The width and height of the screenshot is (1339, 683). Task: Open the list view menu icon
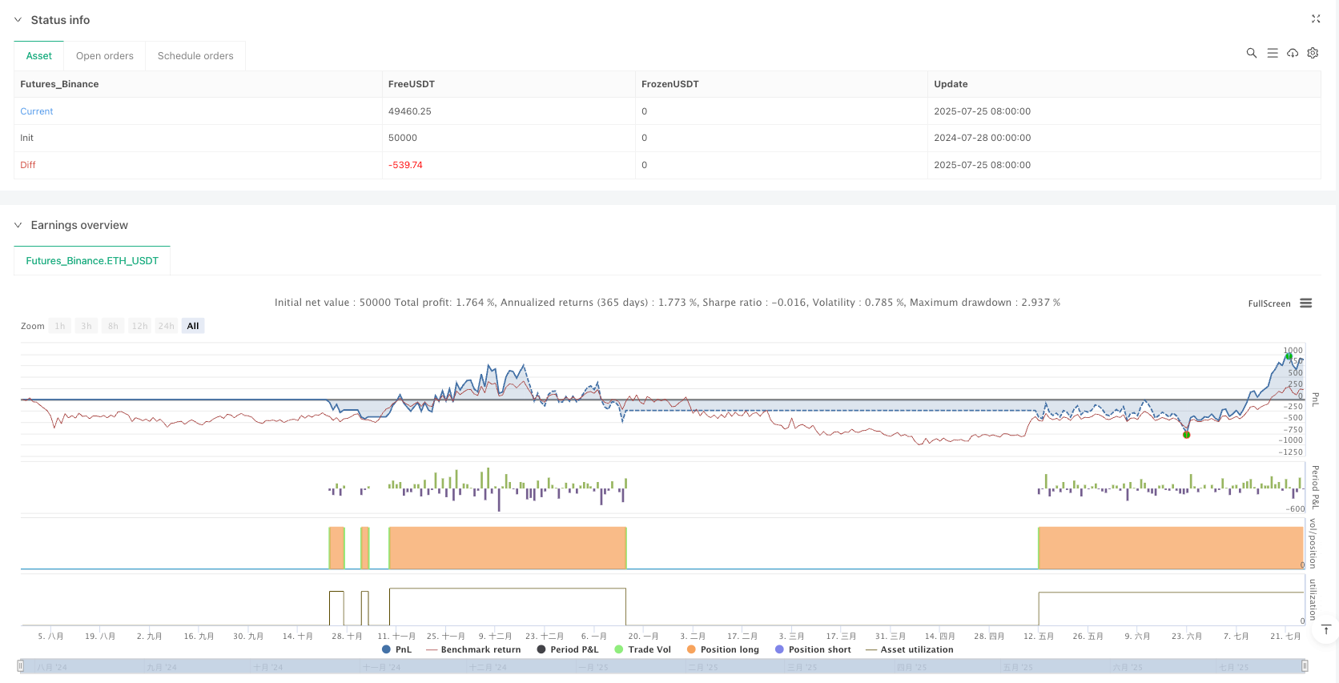[1272, 53]
